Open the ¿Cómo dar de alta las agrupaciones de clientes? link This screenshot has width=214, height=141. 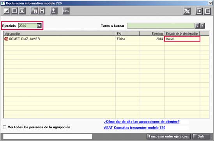point(141,122)
